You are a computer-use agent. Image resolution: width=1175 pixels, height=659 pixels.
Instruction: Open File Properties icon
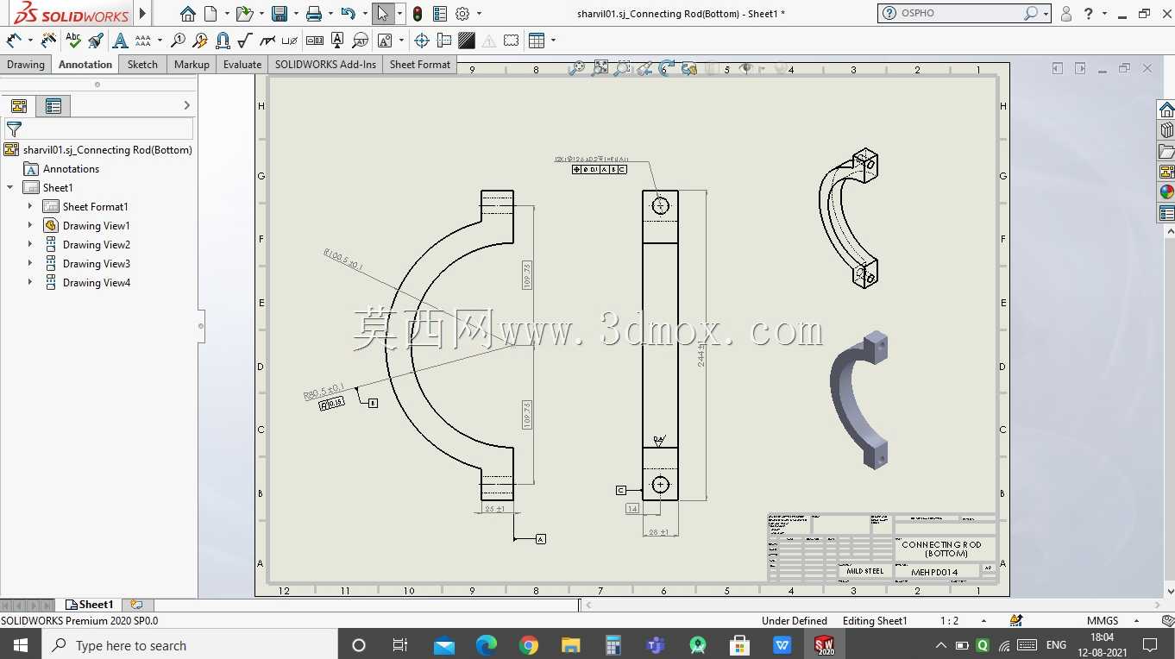pos(440,14)
